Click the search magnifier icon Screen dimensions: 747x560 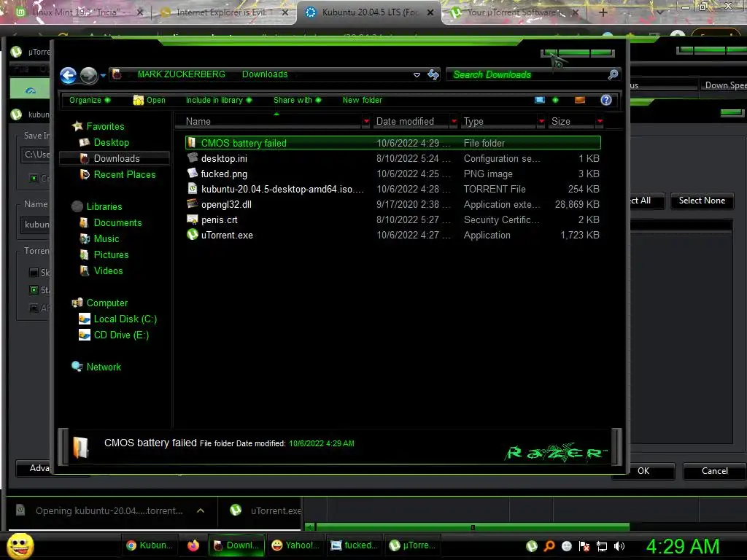(613, 74)
